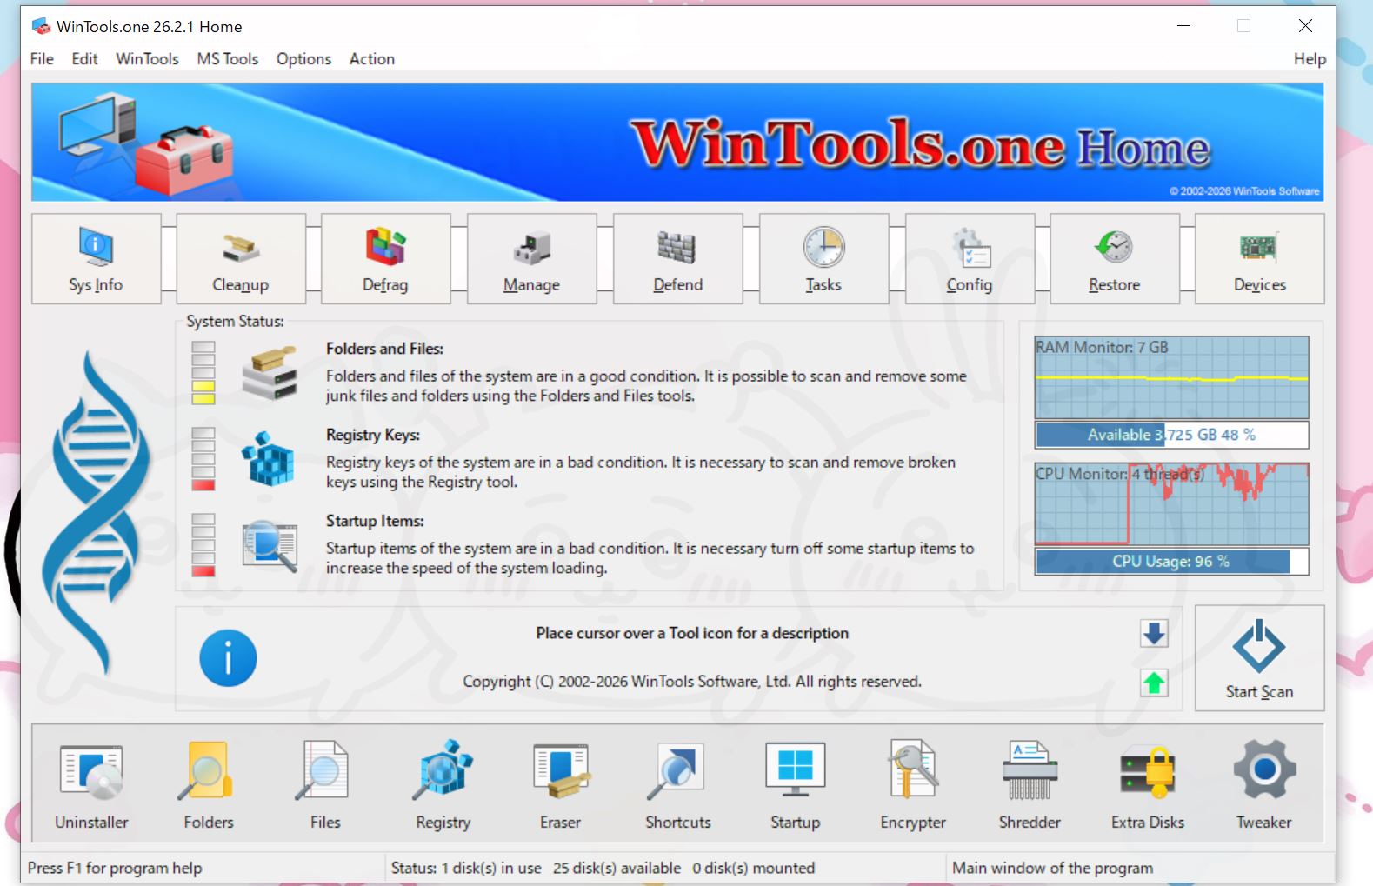Open the Action menu
Image resolution: width=1373 pixels, height=886 pixels.
point(372,58)
